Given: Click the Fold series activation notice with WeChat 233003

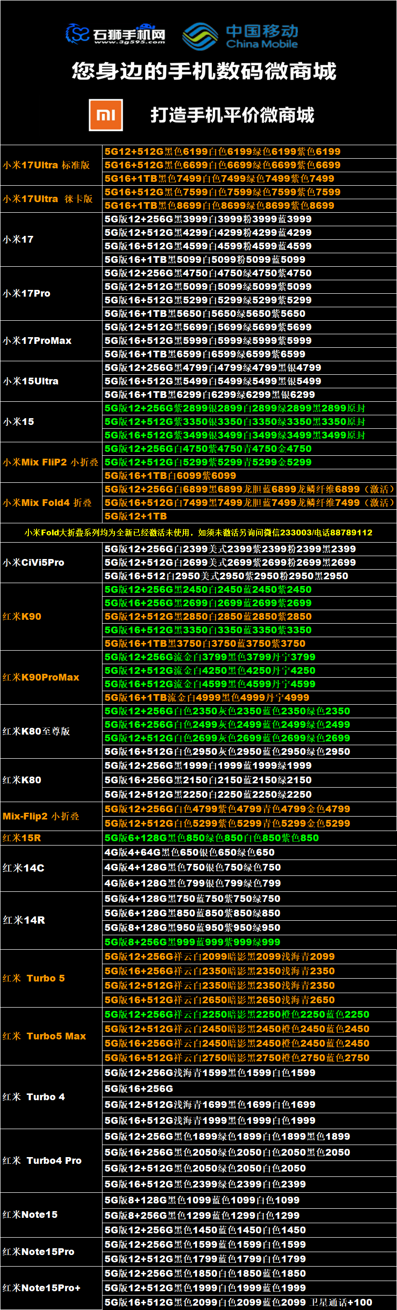Looking at the screenshot, I should click(198, 532).
